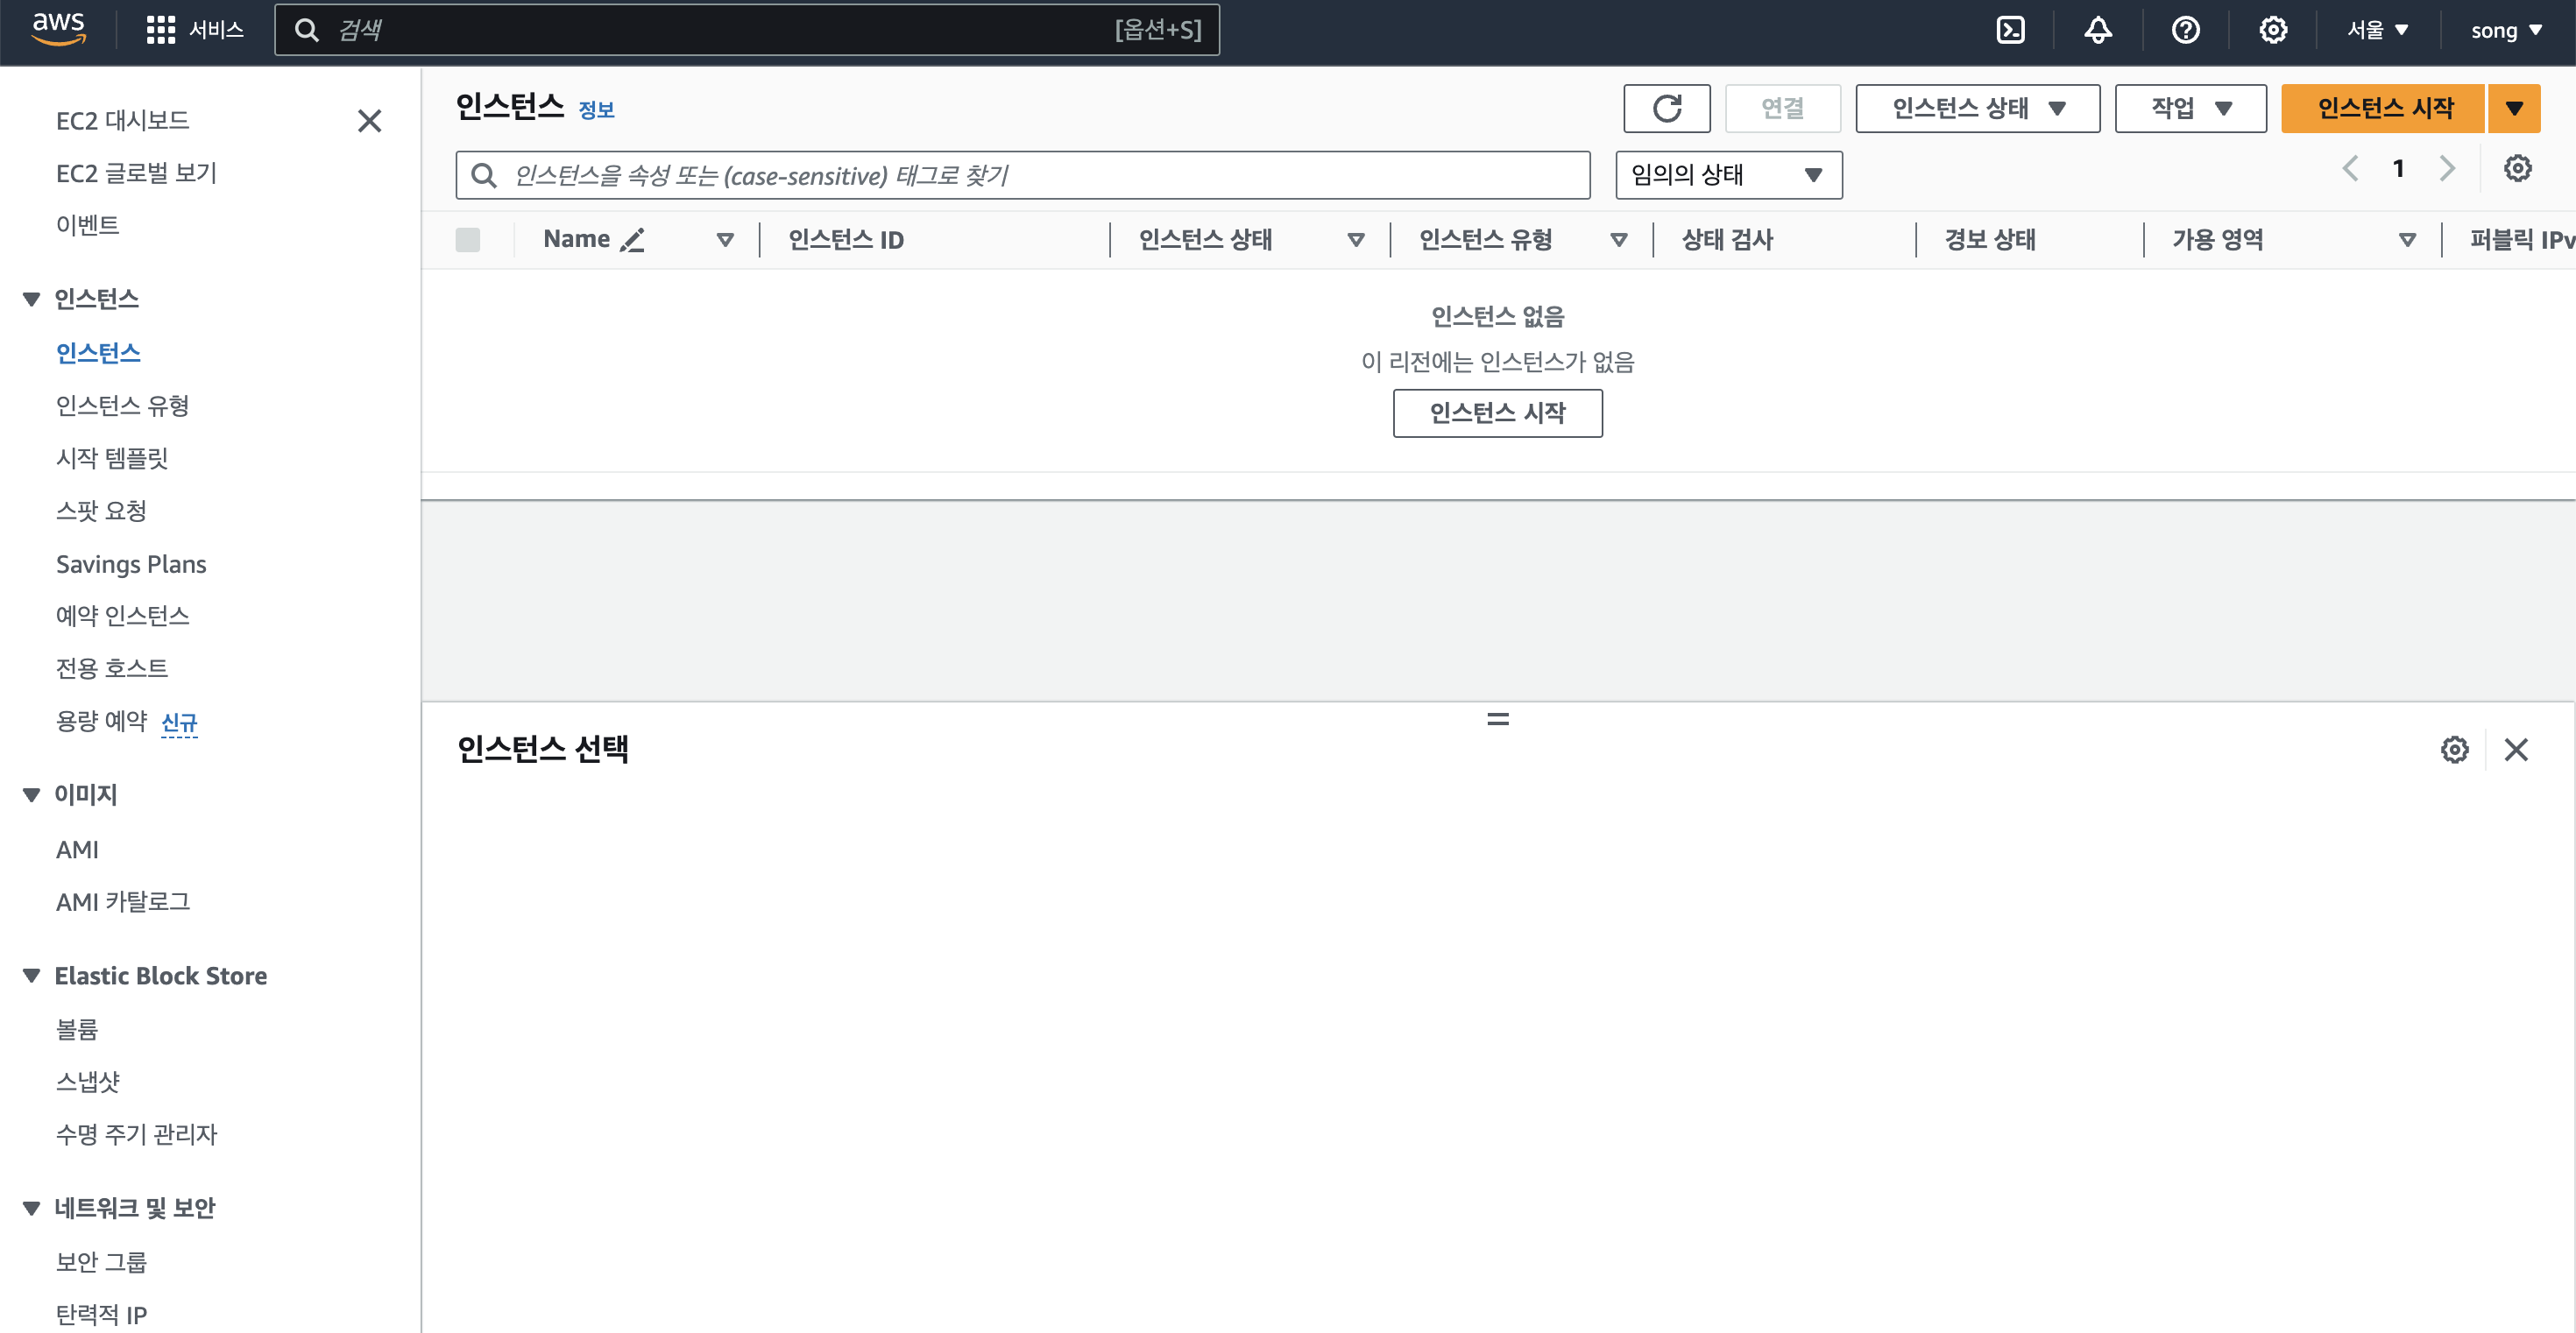Click the panel resize handle icon
2576x1333 pixels.
coord(1498,719)
